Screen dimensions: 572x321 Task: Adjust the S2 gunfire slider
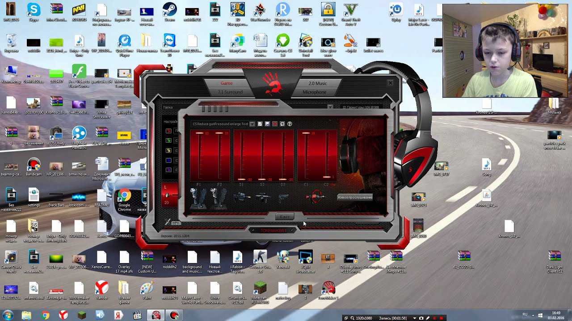point(262,156)
